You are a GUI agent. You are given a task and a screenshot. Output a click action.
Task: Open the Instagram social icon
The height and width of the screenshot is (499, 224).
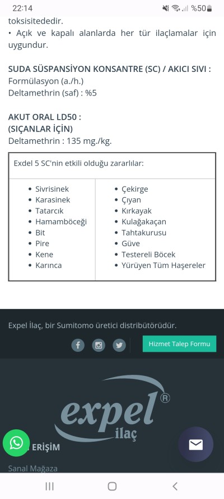point(99,345)
